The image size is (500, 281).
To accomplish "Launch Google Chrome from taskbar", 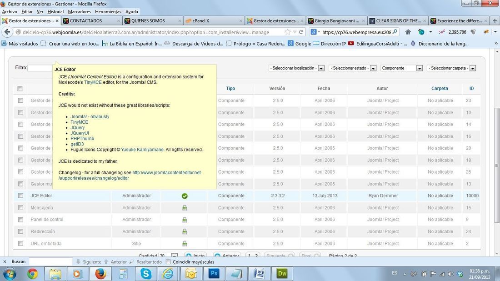I will click(x=32, y=274).
